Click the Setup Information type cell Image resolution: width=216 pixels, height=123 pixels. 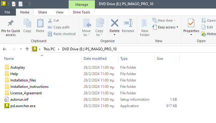click(x=135, y=99)
